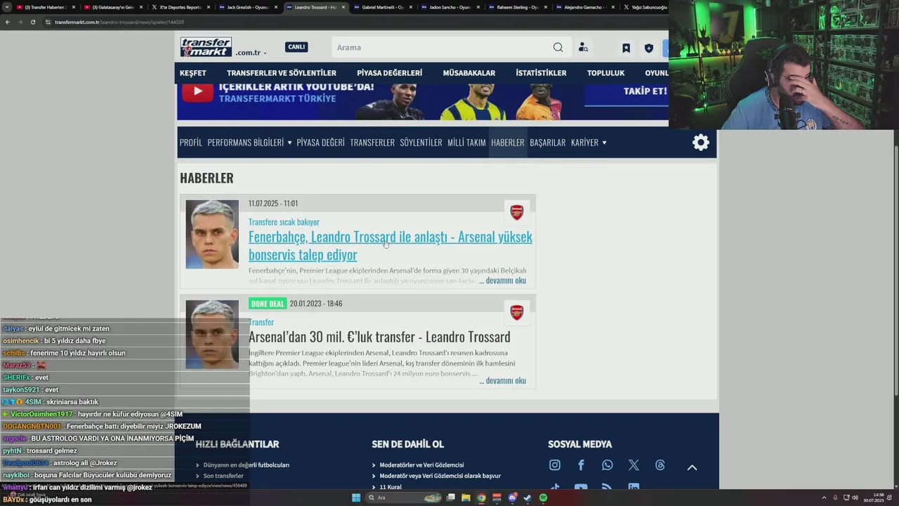
Task: Click the DONE DEAL badge
Action: tap(268, 304)
